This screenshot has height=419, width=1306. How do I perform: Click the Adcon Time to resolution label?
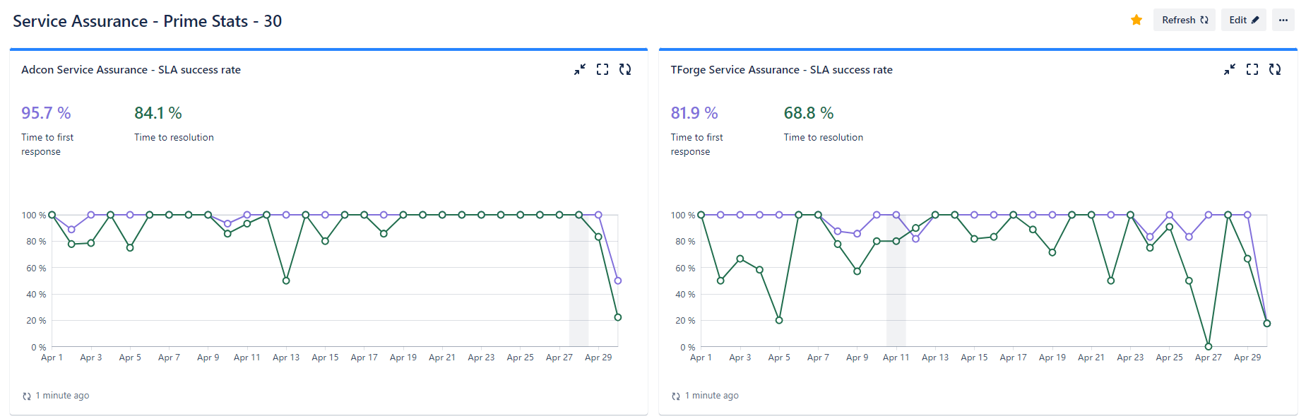pyautogui.click(x=174, y=137)
